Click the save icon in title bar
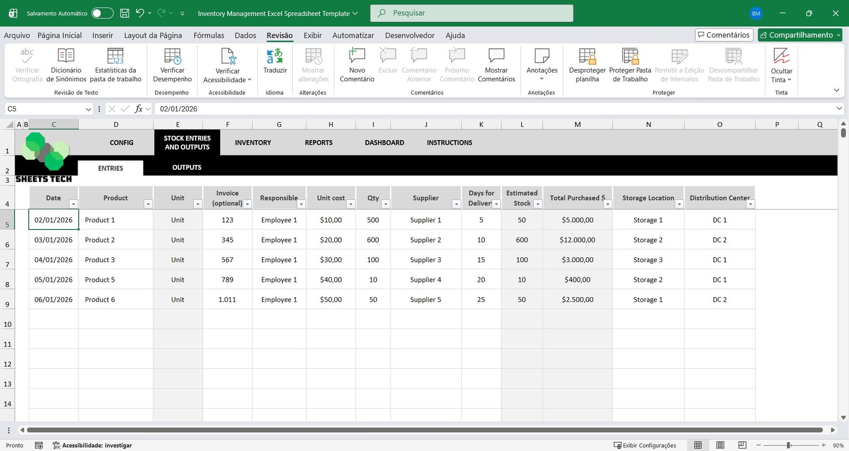Image resolution: width=849 pixels, height=451 pixels. pyautogui.click(x=125, y=13)
